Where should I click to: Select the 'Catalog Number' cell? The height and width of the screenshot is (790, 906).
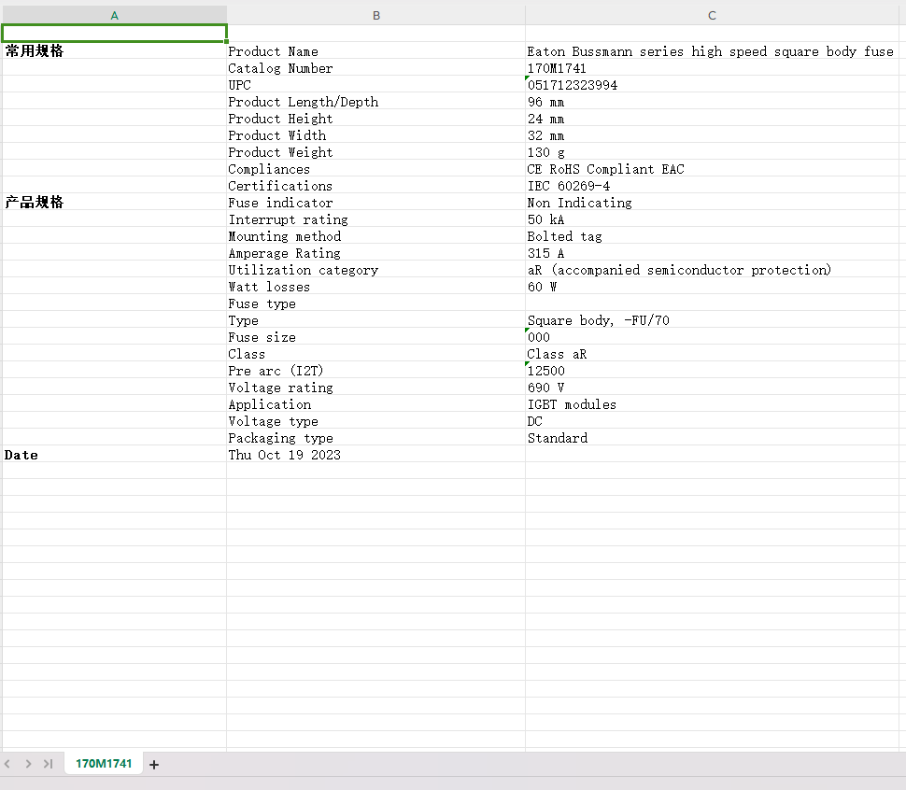pos(376,67)
